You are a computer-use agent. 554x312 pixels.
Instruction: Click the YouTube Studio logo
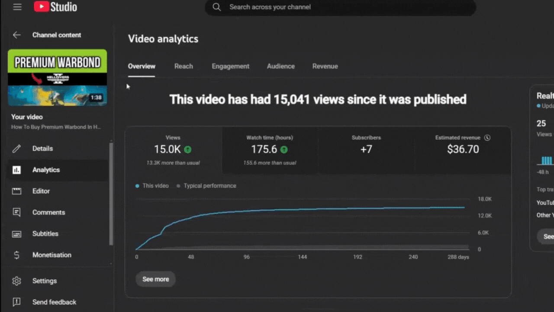[55, 7]
